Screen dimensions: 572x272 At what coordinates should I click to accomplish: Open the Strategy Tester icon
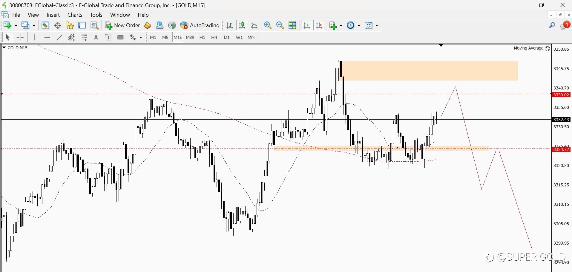(94, 25)
